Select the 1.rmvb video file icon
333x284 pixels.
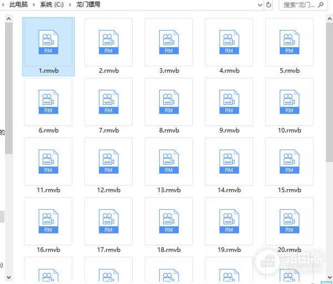click(48, 42)
